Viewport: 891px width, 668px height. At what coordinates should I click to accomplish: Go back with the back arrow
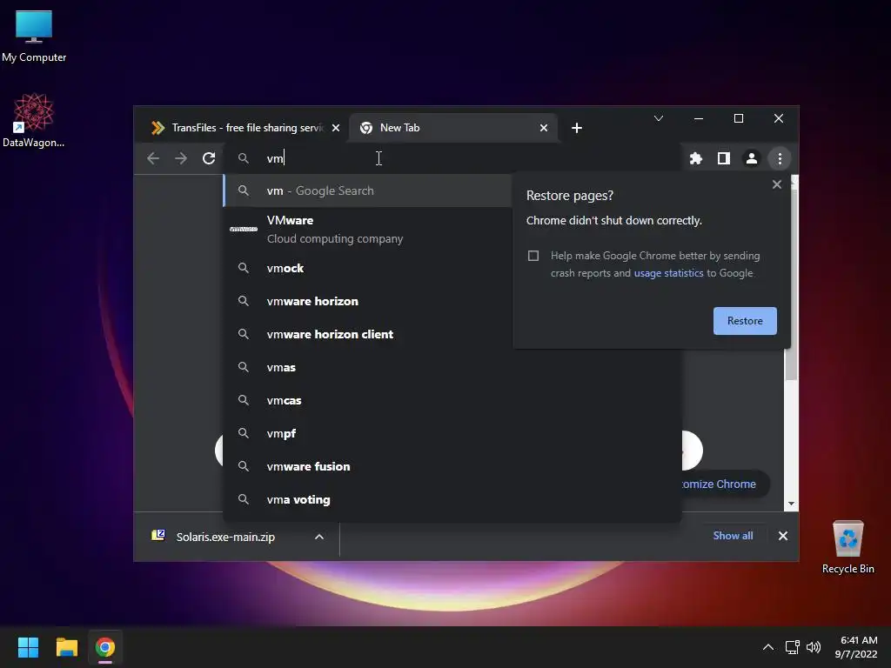click(x=153, y=158)
